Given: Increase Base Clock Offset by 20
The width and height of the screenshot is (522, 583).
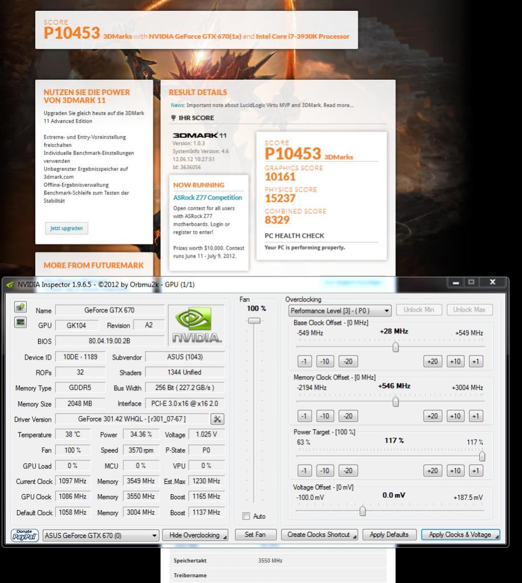Looking at the screenshot, I should [433, 361].
